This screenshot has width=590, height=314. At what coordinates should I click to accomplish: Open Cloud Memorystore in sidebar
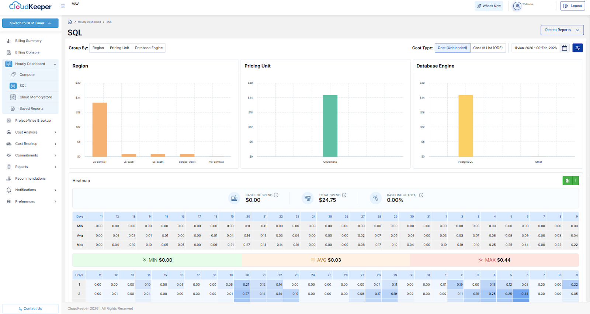[35, 97]
